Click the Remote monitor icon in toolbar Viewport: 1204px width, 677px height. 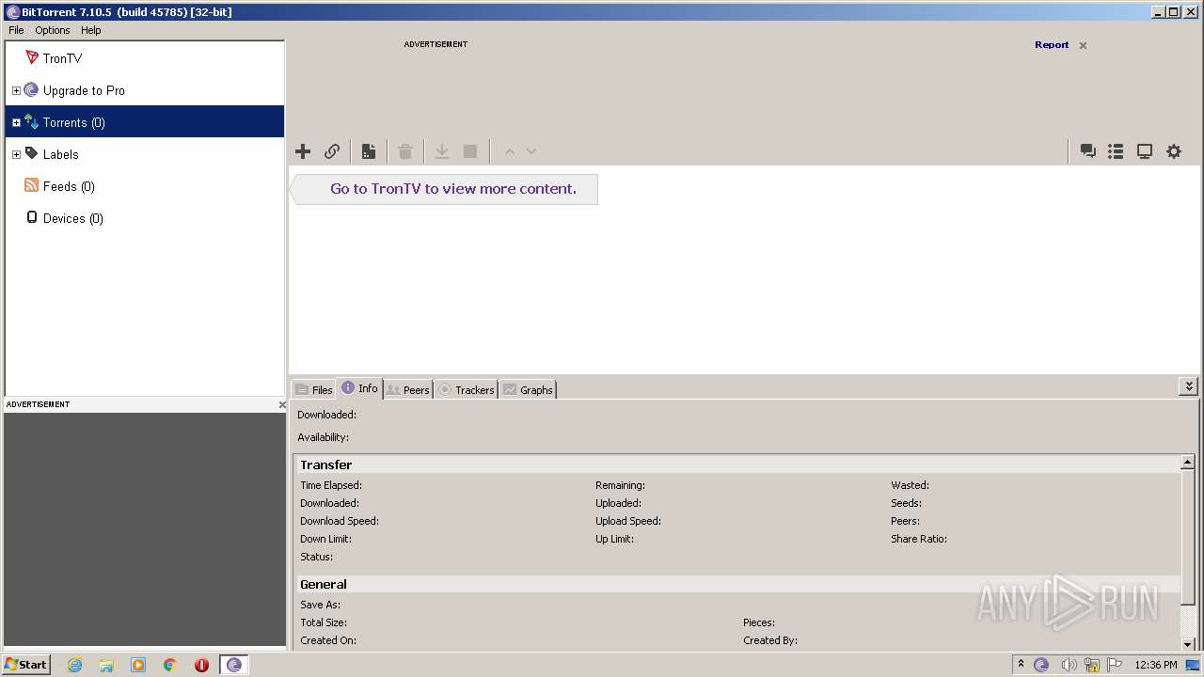[x=1145, y=151]
